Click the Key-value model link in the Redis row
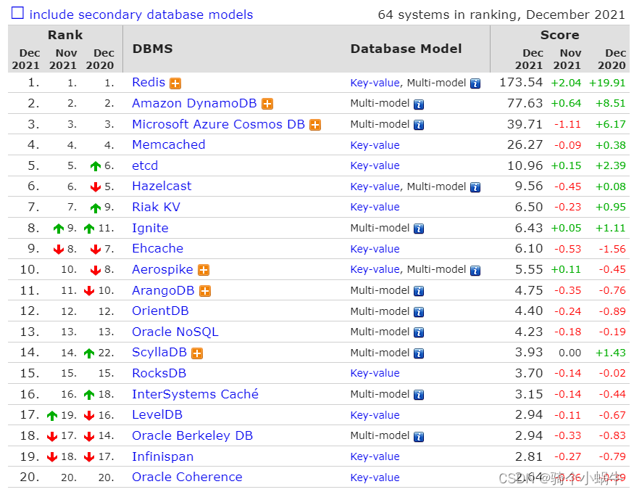Screen dimensions: 634x492 pos(375,83)
